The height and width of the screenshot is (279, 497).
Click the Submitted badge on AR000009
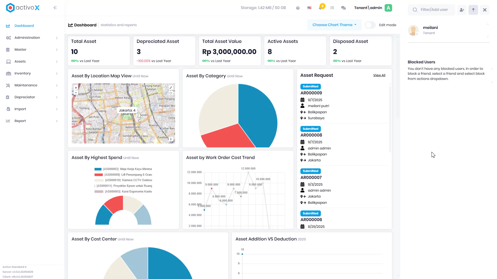pyautogui.click(x=311, y=87)
